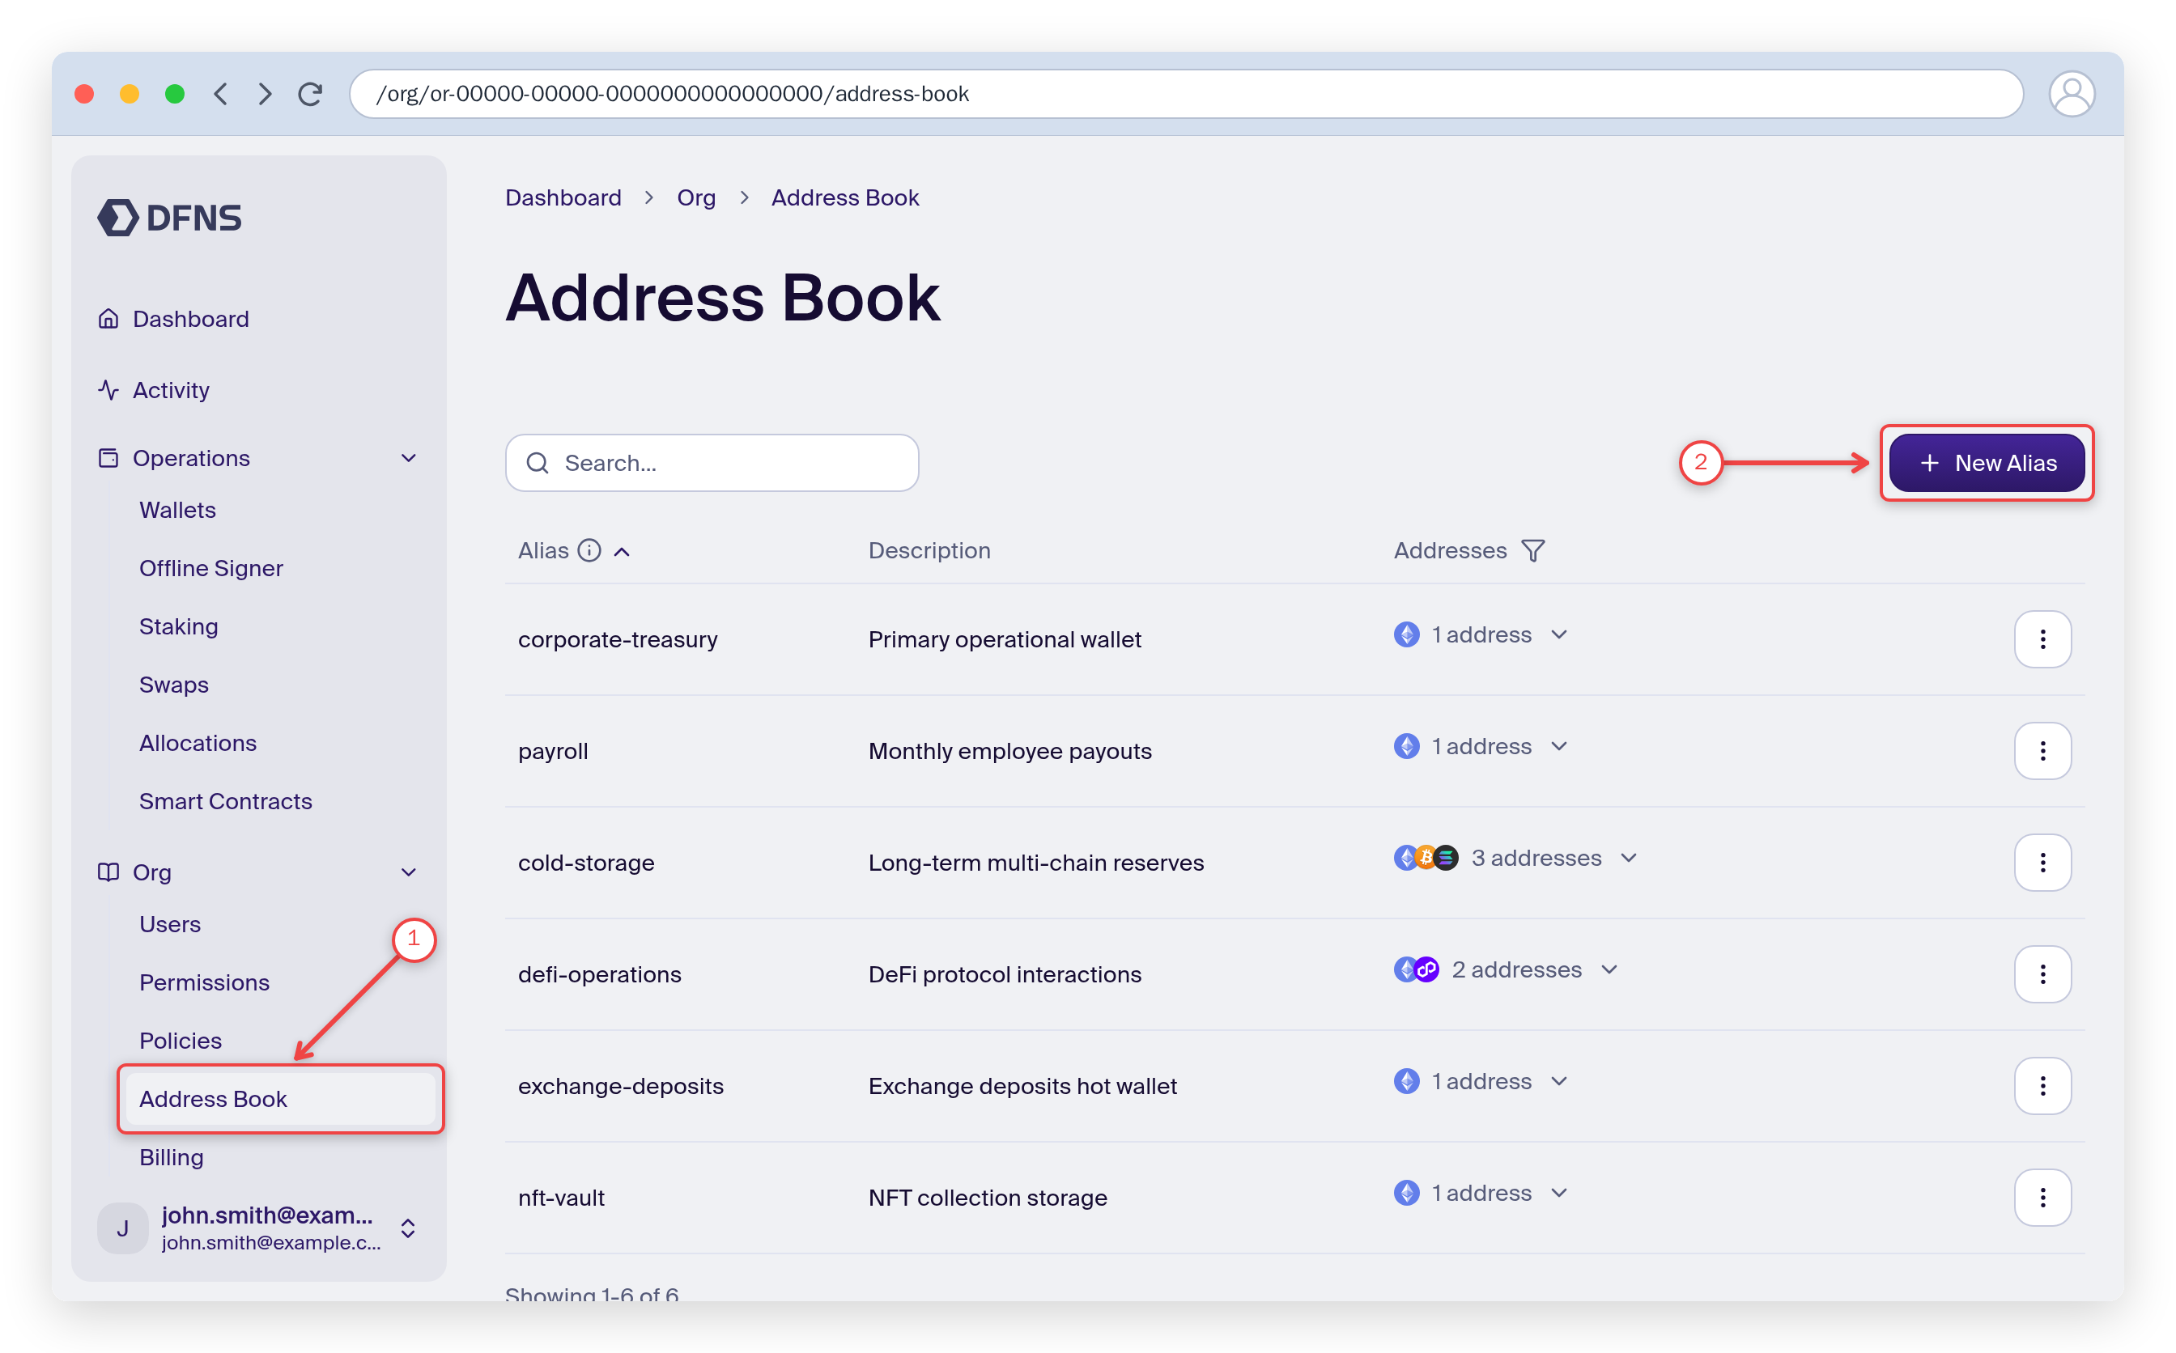The image size is (2176, 1353).
Task: Collapse the Operations section chevron
Action: [409, 458]
